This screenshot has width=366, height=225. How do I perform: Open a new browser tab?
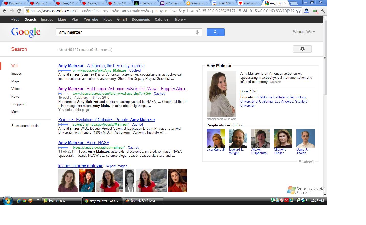[294, 3]
